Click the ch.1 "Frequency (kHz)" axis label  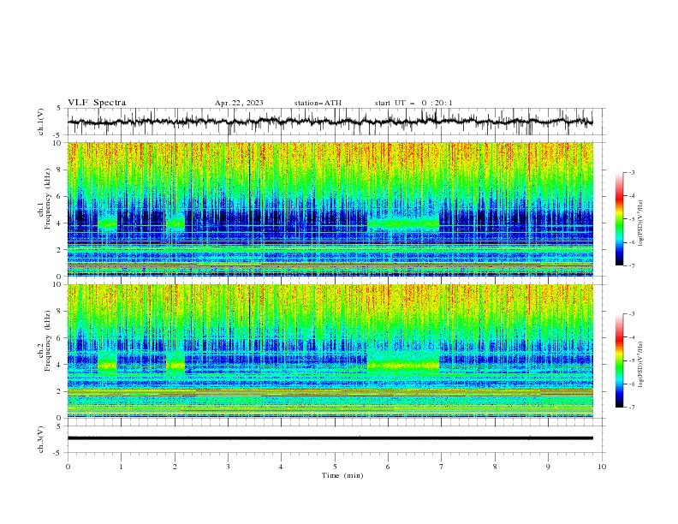pos(48,199)
